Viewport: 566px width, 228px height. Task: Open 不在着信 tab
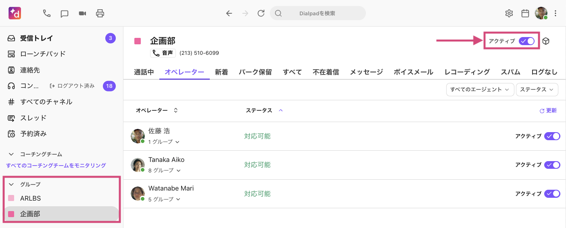coord(326,72)
